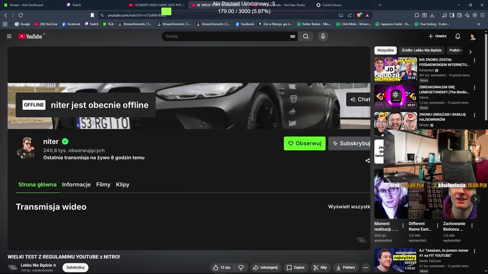Open browser main hamburger menu

point(482,15)
